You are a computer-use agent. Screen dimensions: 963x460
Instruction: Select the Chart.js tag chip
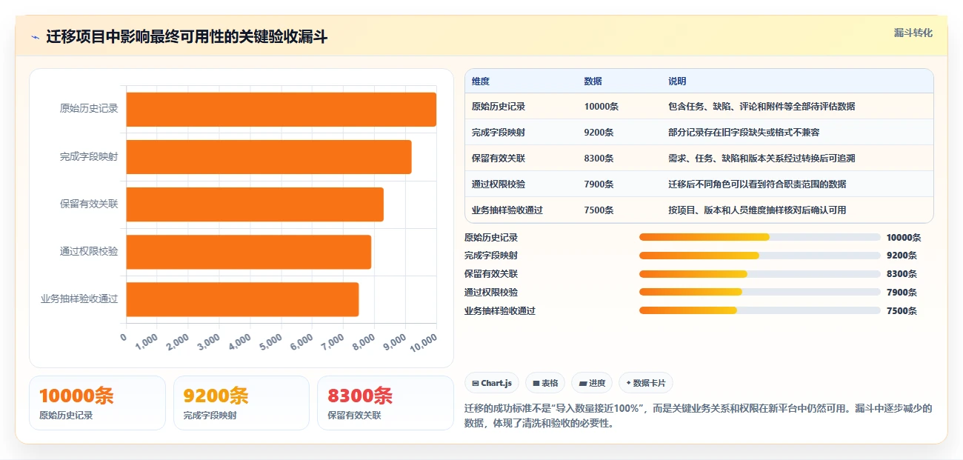click(x=492, y=383)
